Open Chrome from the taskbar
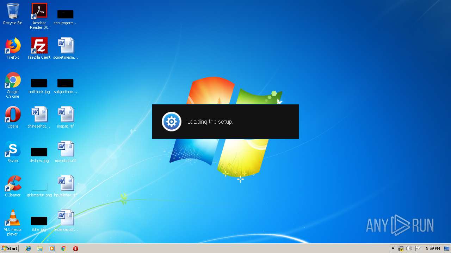Image resolution: width=451 pixels, height=253 pixels. tap(64, 248)
